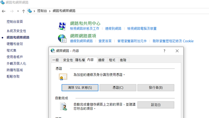
Task: Click the 憑證(C) button
Action: 118,88
